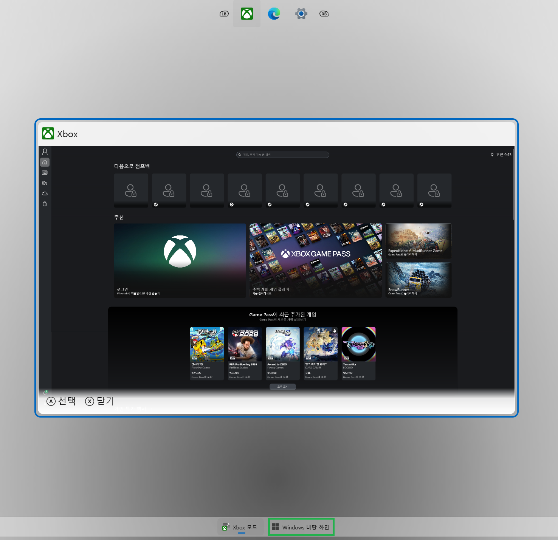Viewport: 558px width, 540px height.
Task: Click the Xbox logo in the window preview header
Action: click(x=48, y=133)
